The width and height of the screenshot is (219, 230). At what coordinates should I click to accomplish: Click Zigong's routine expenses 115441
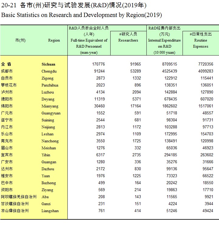click(x=207, y=78)
